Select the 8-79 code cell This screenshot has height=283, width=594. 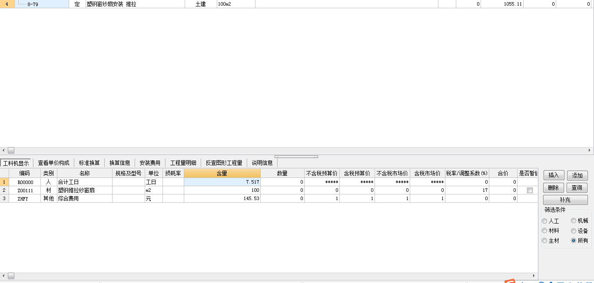(42, 4)
